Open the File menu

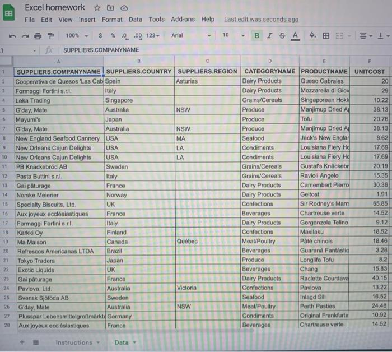tap(30, 20)
